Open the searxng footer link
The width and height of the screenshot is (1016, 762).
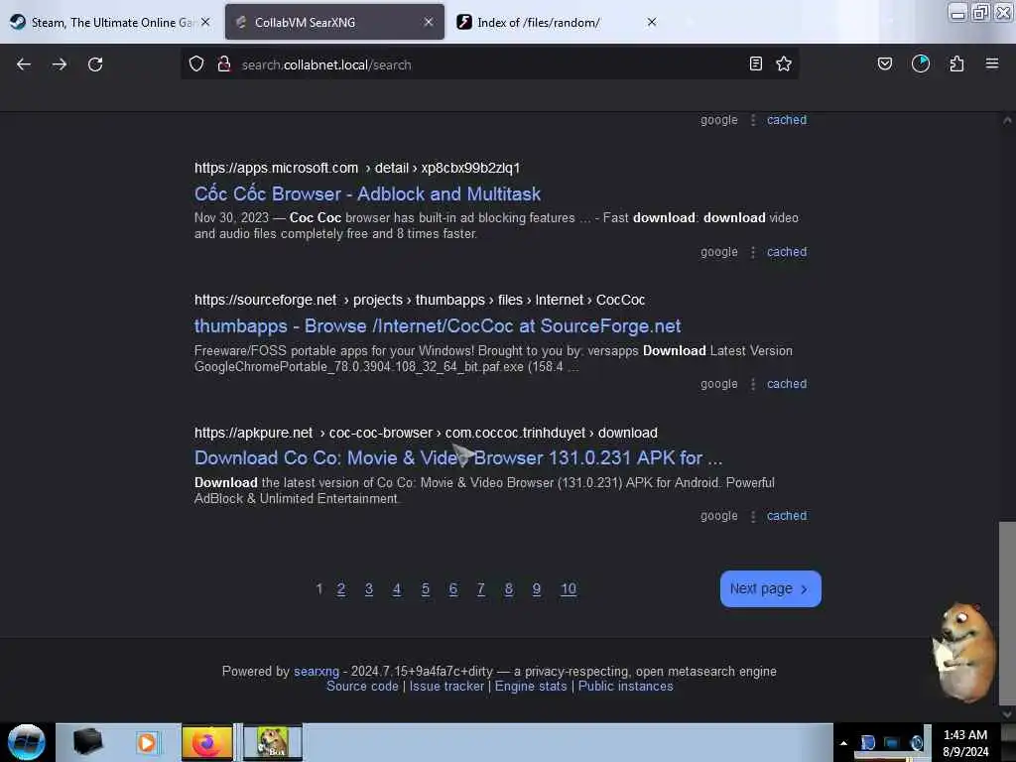317,672
